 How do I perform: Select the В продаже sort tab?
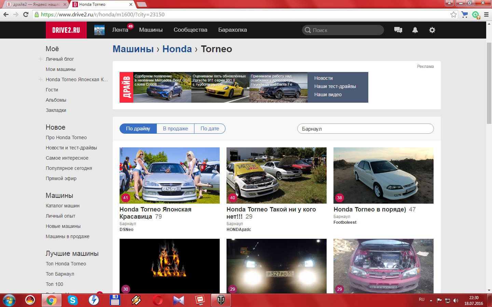(x=175, y=129)
